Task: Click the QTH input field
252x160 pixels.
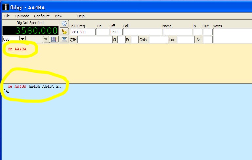Action: (95, 40)
